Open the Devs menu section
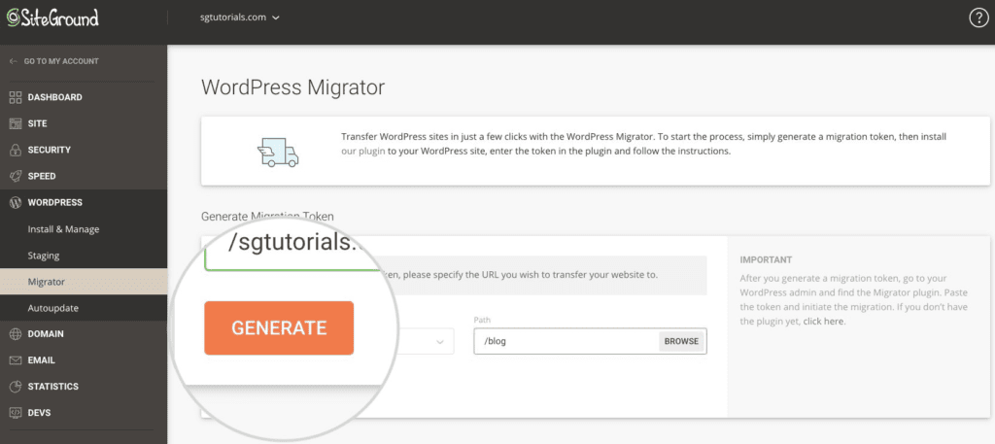The height and width of the screenshot is (444, 995). pyautogui.click(x=39, y=413)
